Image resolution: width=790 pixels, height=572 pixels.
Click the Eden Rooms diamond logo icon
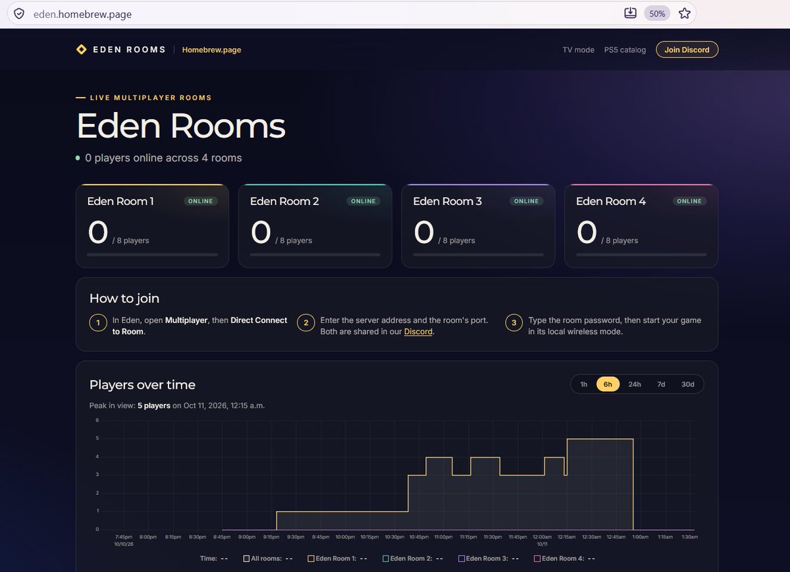tap(82, 49)
